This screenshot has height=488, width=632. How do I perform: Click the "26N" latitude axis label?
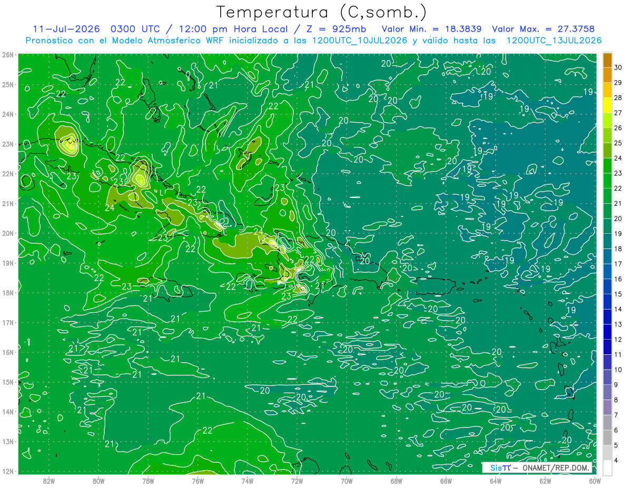point(7,55)
